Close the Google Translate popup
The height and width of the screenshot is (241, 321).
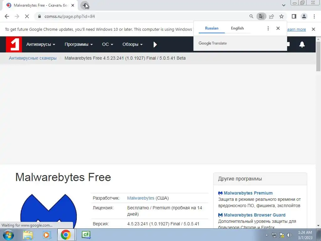pyautogui.click(x=278, y=28)
